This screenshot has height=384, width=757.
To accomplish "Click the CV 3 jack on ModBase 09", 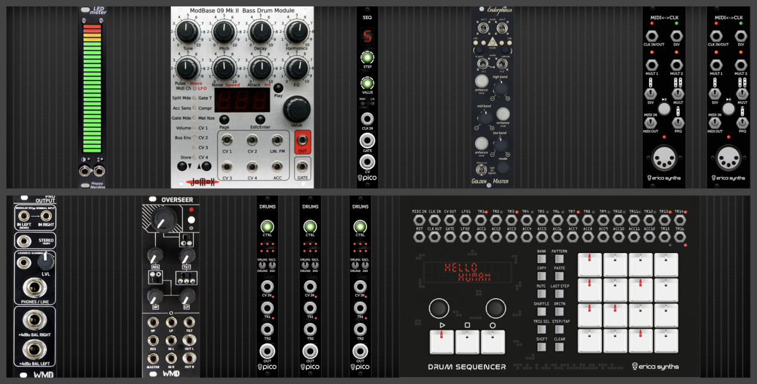I will (227, 167).
